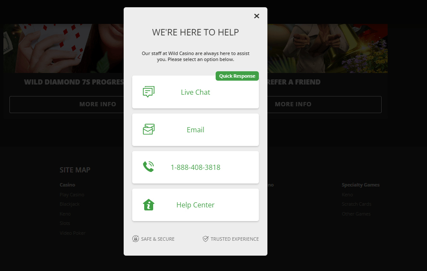Image resolution: width=427 pixels, height=271 pixels.
Task: Open the Video Poker site map link
Action: pos(72,233)
